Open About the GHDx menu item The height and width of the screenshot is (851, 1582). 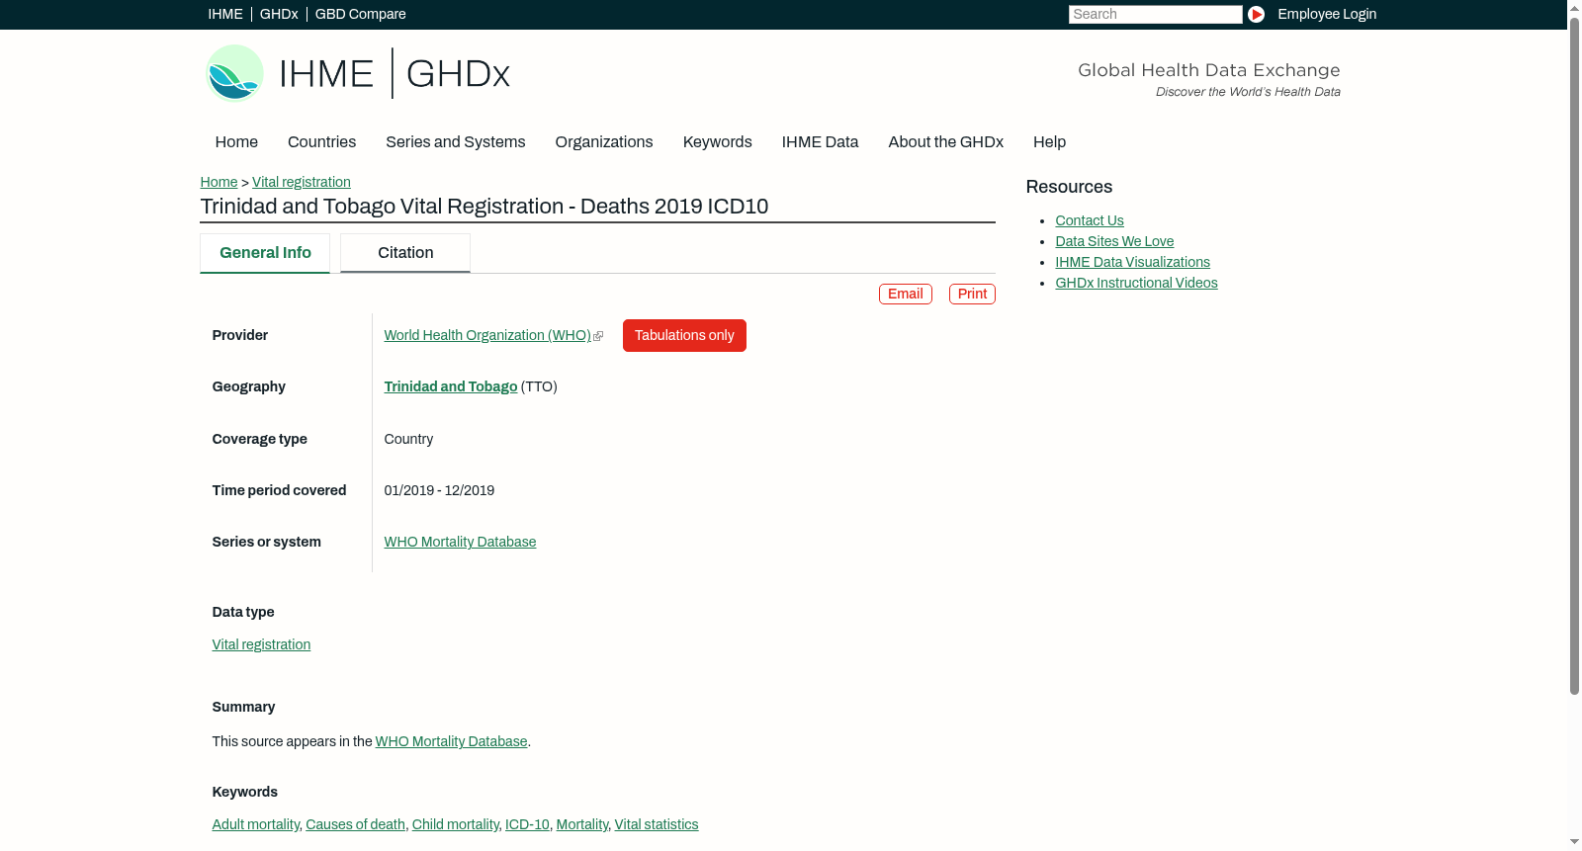(946, 142)
